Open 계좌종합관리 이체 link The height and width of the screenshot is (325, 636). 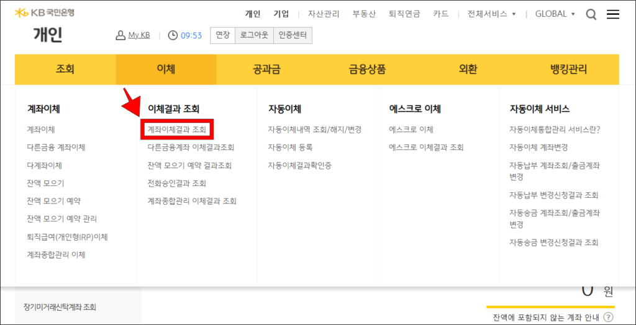pyautogui.click(x=56, y=255)
